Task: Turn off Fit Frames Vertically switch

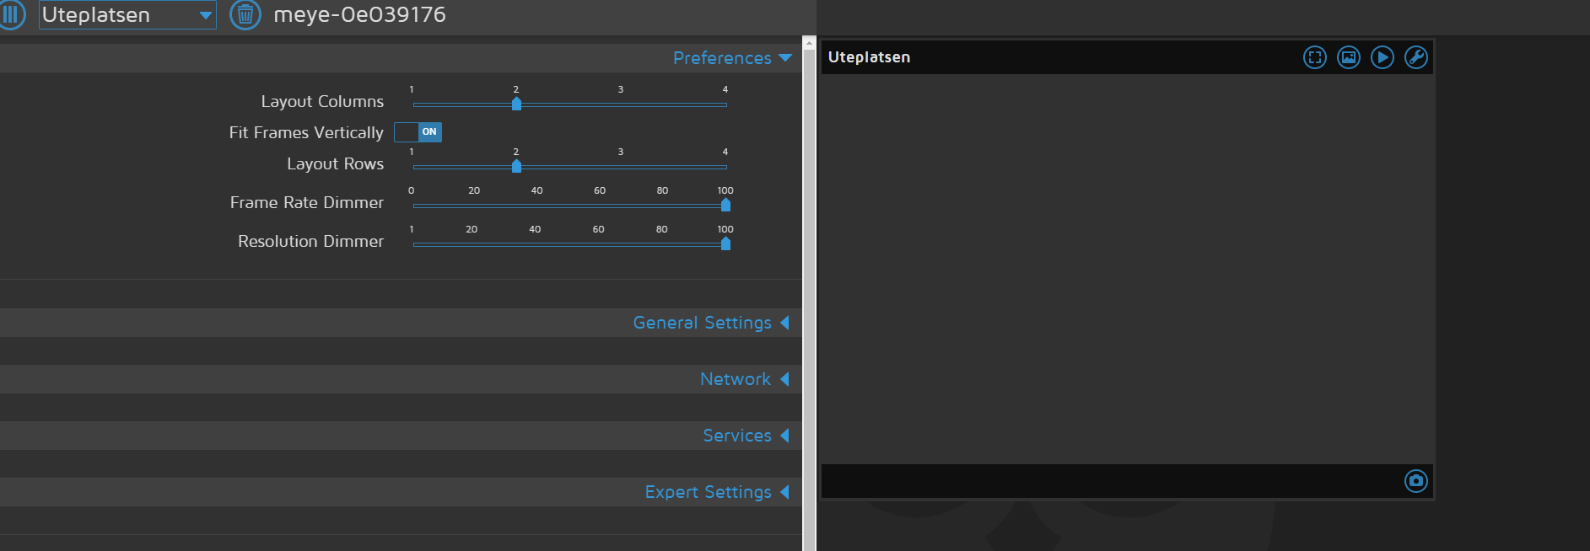Action: [x=418, y=132]
